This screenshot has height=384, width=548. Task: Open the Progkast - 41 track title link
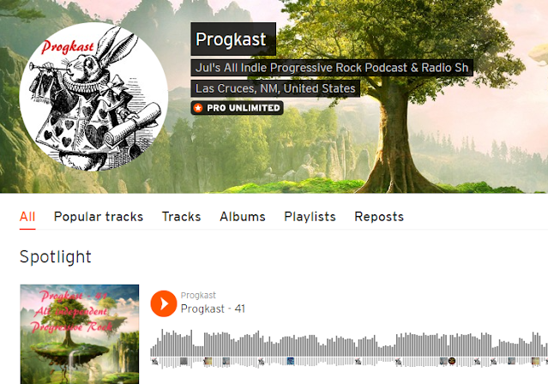[x=213, y=309]
